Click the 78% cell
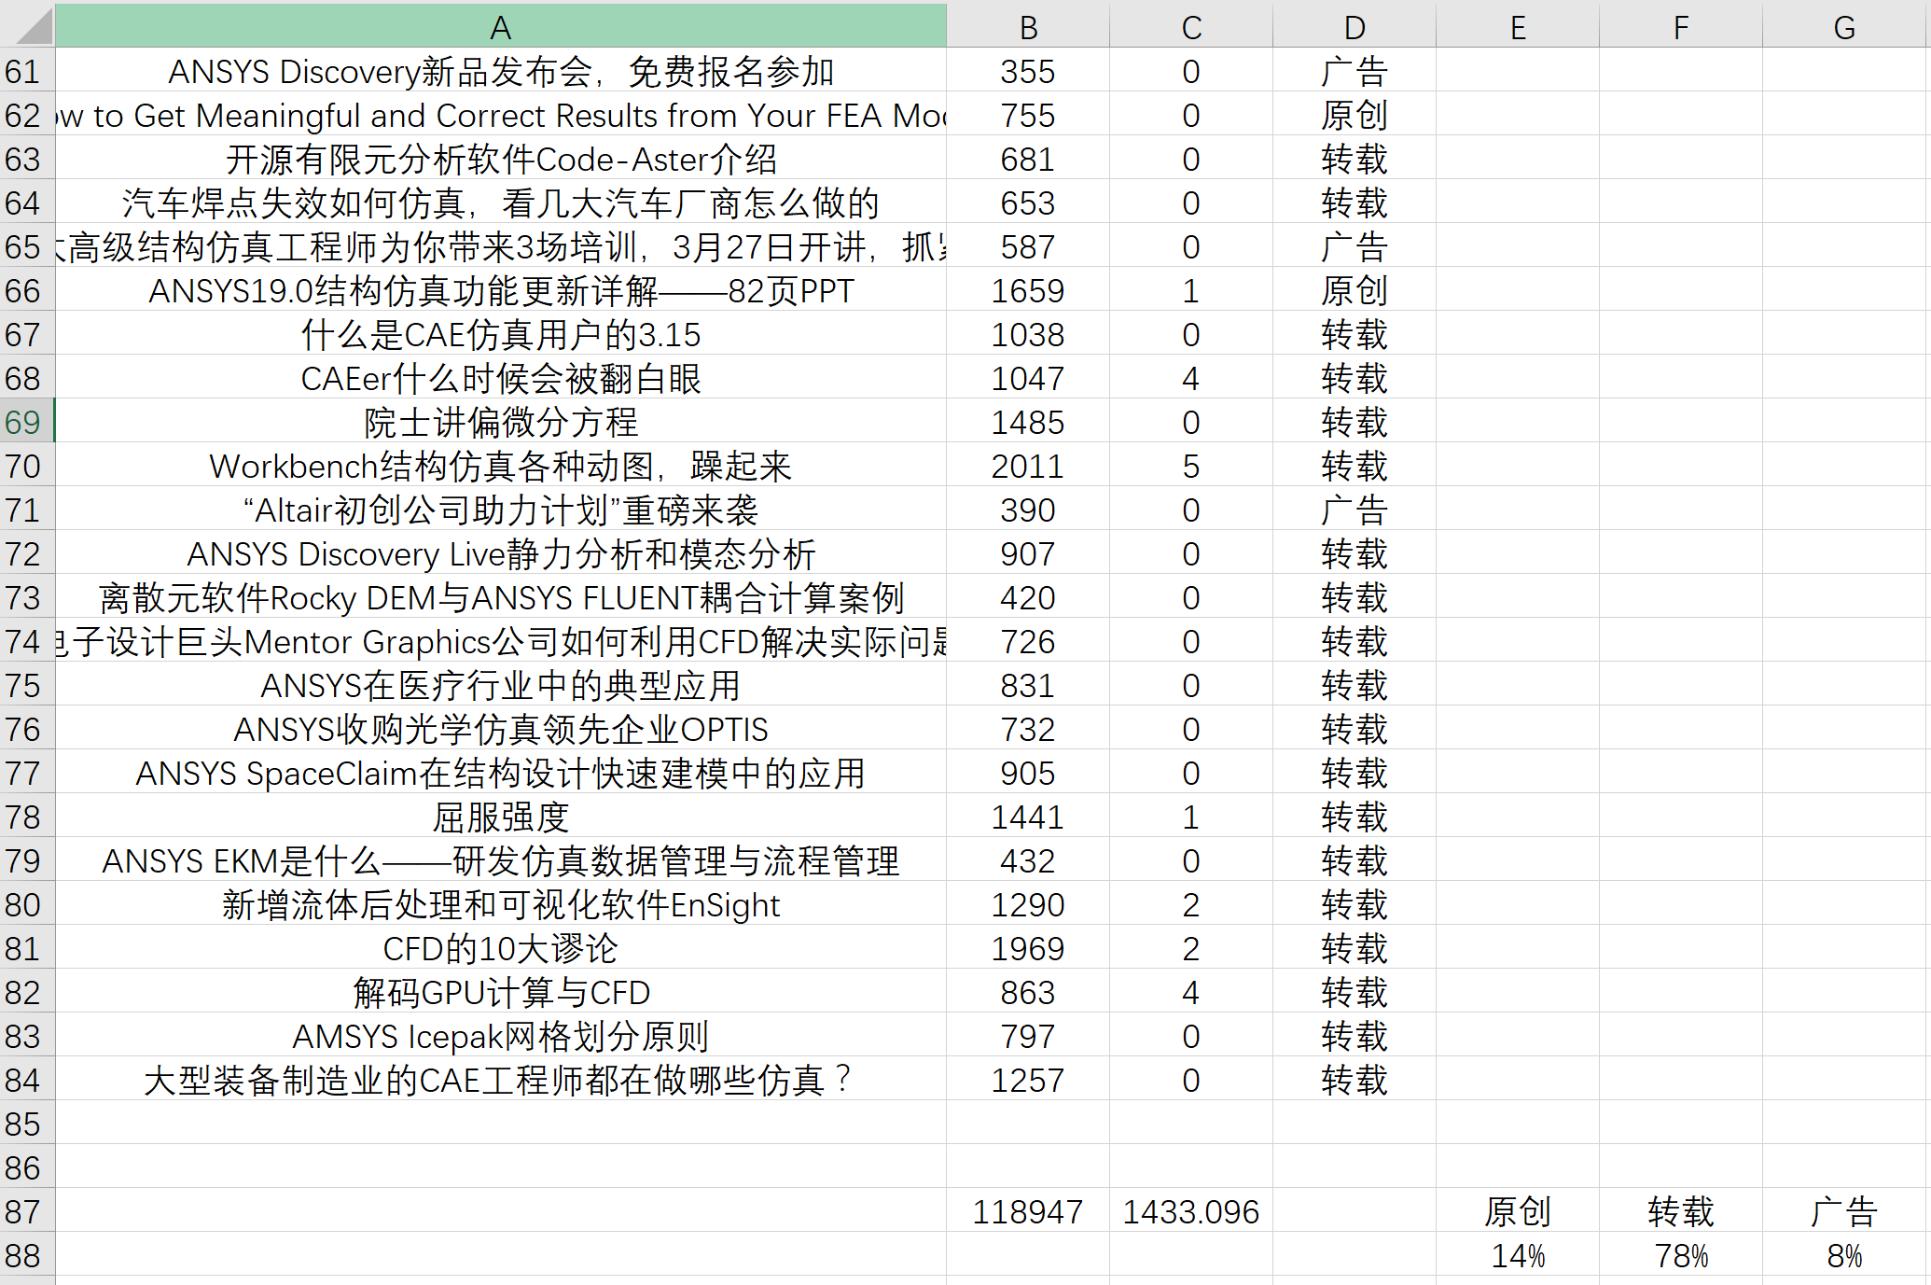Viewport: 1931px width, 1285px height. tap(1681, 1256)
